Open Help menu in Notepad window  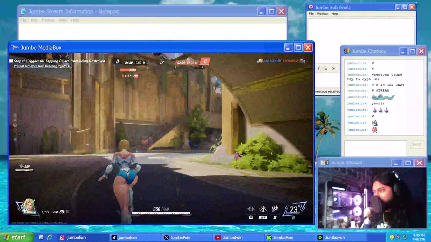[75, 20]
